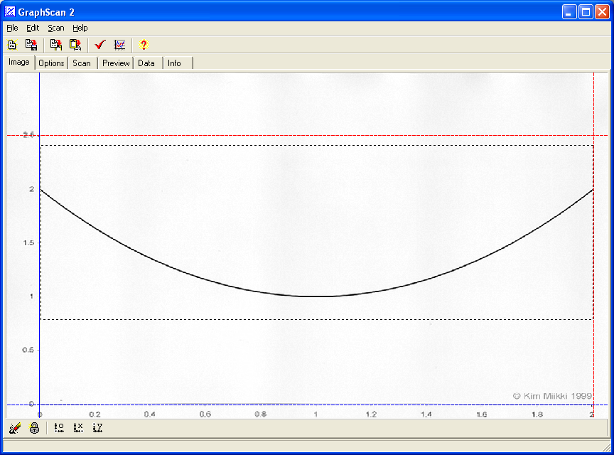Open the File menu
This screenshot has height=455, width=614.
(x=12, y=28)
